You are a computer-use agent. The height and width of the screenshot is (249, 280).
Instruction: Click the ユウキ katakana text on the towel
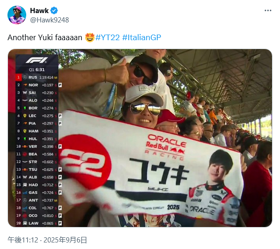158,171
